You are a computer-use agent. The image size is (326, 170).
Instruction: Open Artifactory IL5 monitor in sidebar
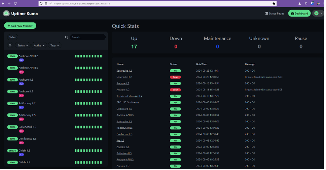(27, 115)
